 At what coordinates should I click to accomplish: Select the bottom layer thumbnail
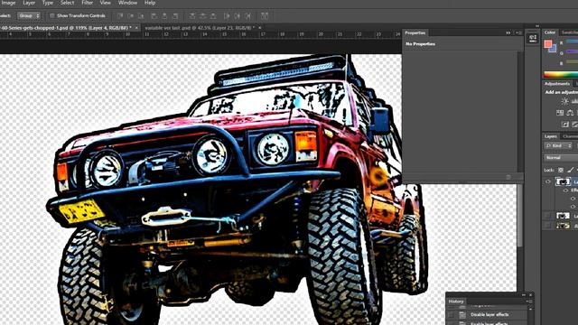[x=563, y=226]
